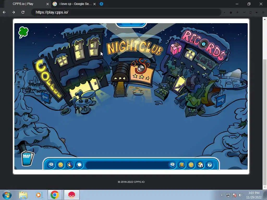Follow the left arrow sign
Image resolution: width=267 pixels, height=200 pixels.
click(45, 97)
